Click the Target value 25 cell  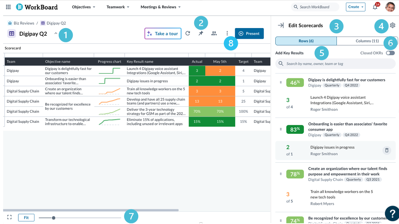click(x=243, y=101)
